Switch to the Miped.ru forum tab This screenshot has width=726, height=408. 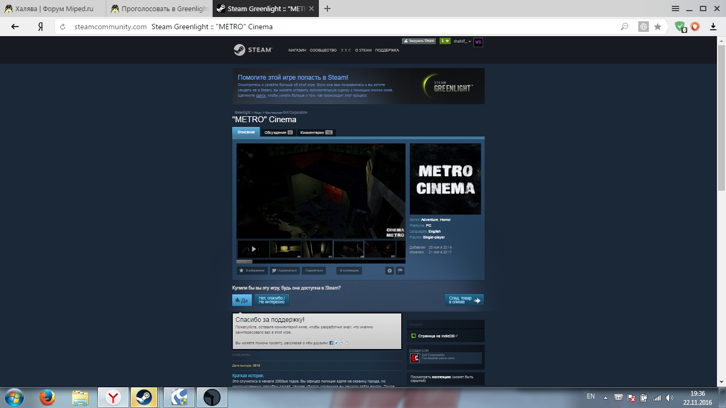(53, 8)
